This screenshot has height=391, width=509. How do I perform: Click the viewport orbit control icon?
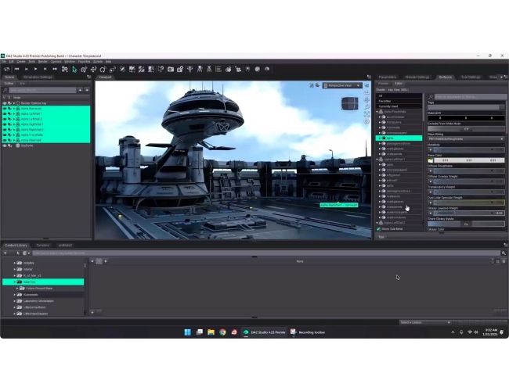(x=366, y=99)
